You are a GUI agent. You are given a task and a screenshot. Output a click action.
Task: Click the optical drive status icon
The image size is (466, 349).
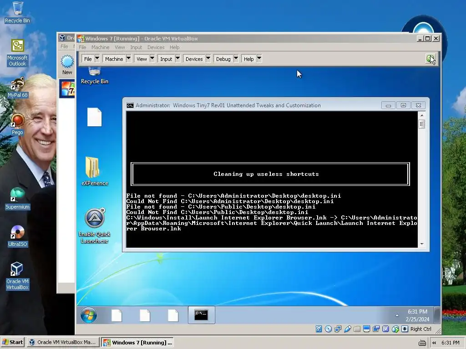(x=328, y=329)
